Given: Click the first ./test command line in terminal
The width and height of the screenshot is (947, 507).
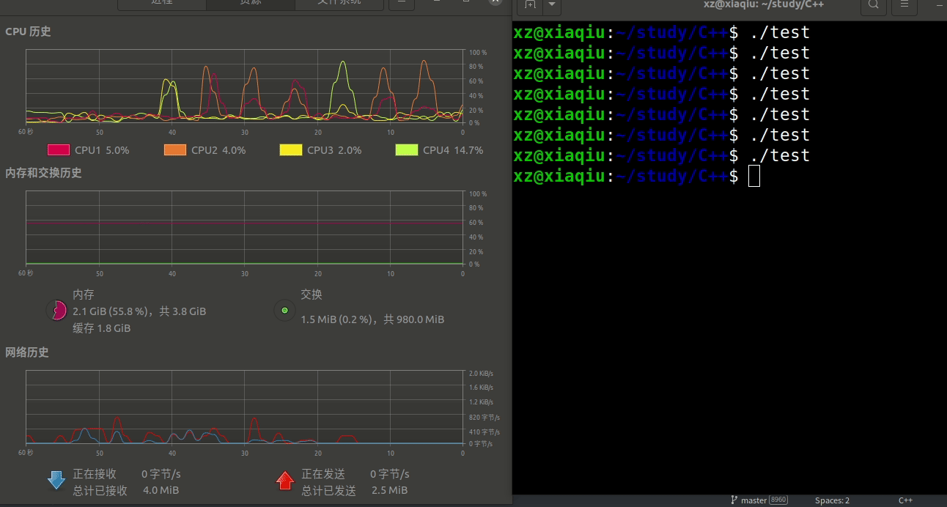Looking at the screenshot, I should coord(661,32).
